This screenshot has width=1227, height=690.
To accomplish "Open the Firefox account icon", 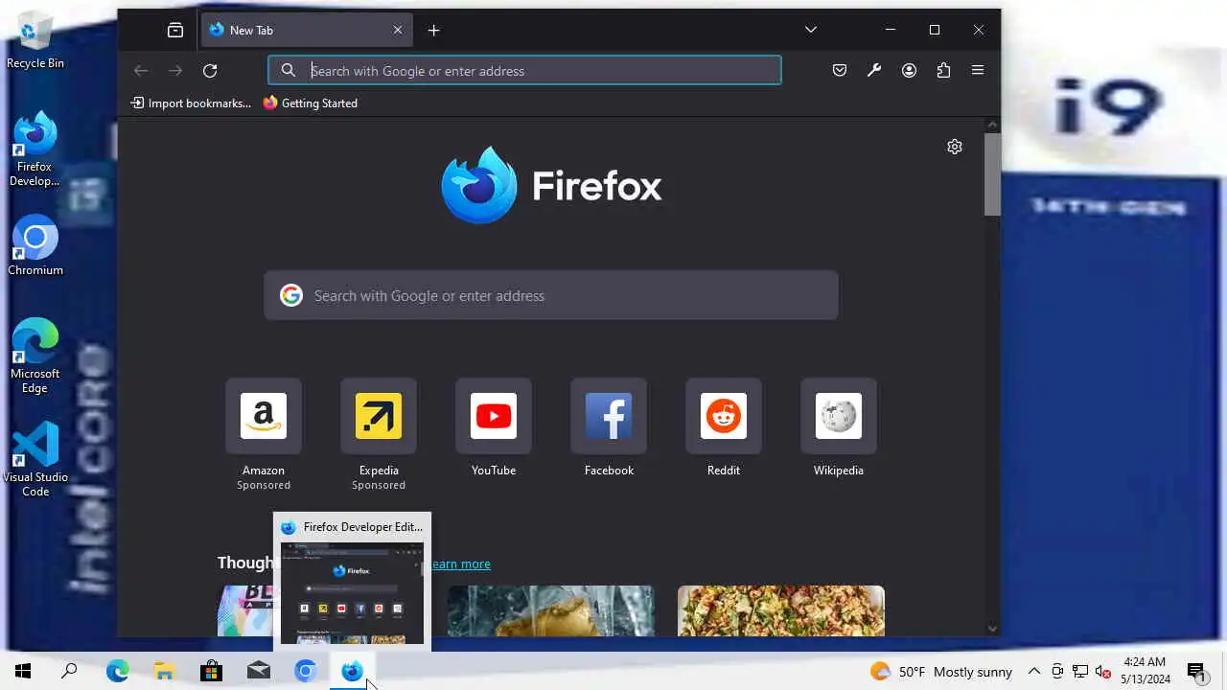I will 909,71.
